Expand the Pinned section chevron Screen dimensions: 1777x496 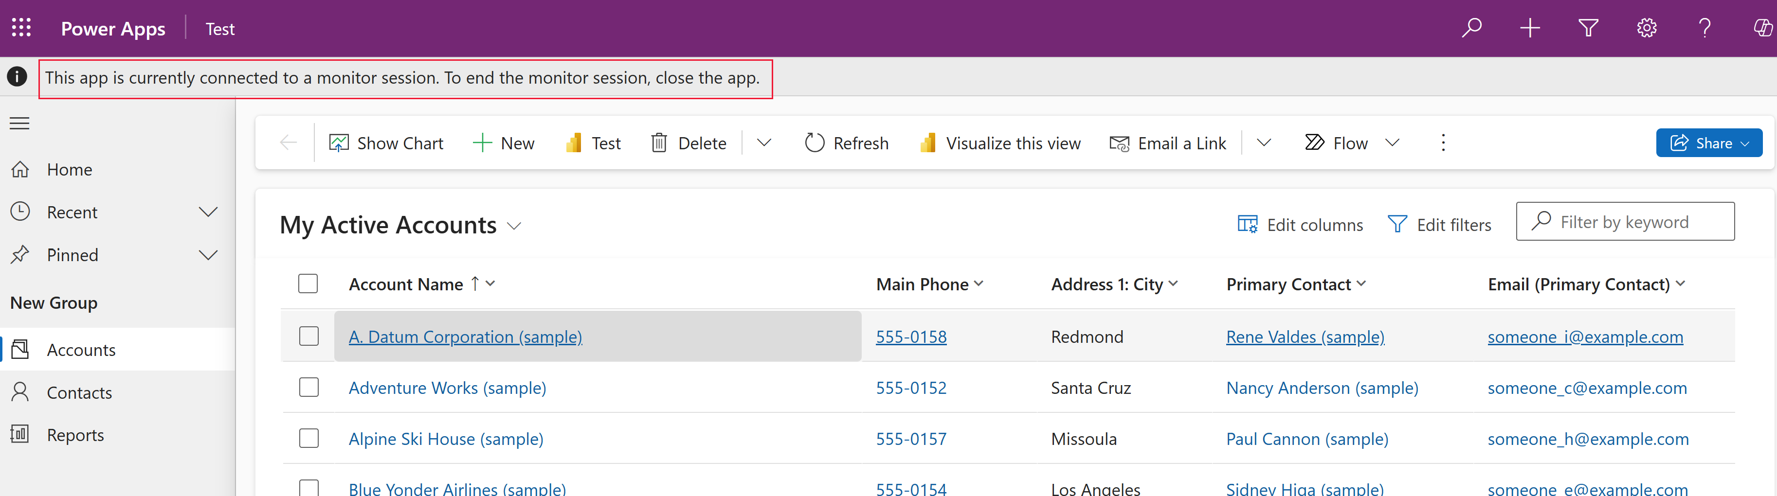pyautogui.click(x=208, y=254)
